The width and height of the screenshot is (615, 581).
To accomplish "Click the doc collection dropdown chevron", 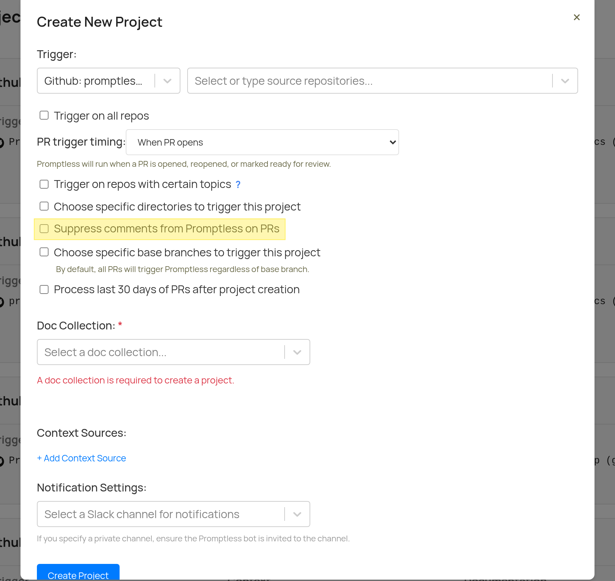I will [296, 352].
